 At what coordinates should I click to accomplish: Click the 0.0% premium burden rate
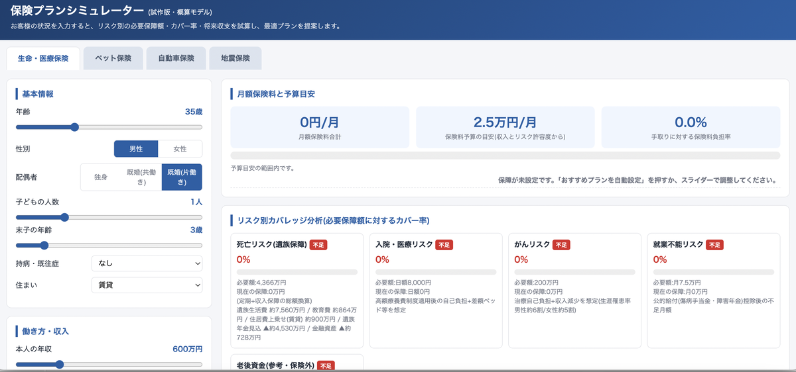pos(691,122)
